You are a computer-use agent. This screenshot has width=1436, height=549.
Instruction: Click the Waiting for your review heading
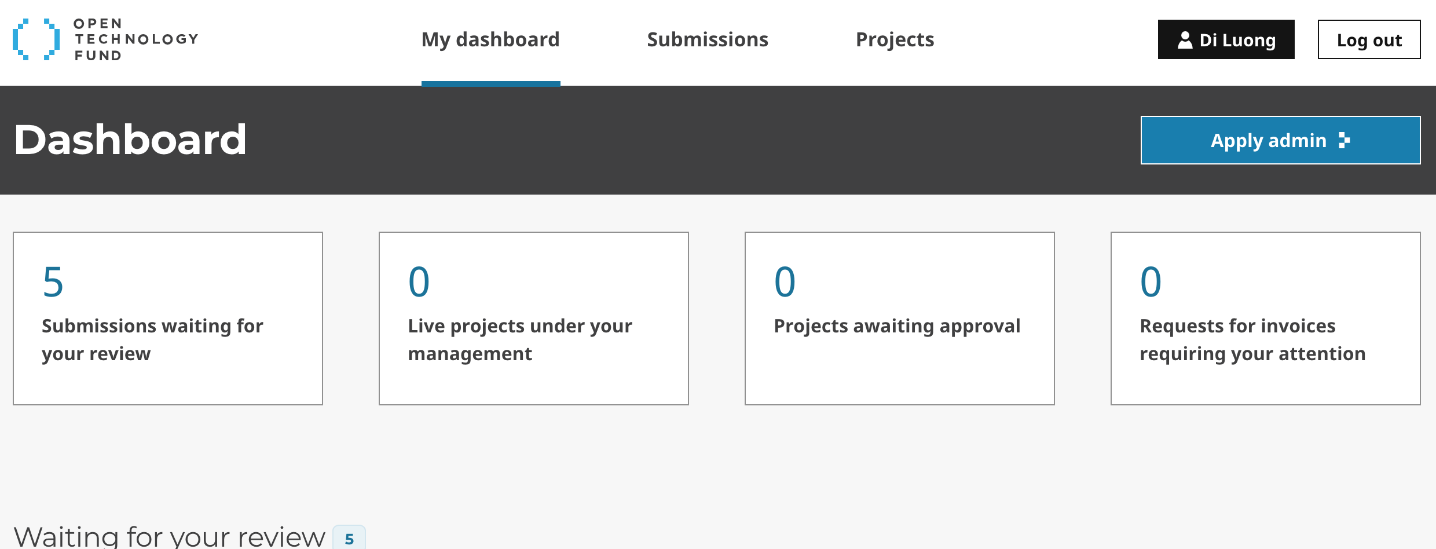point(169,536)
